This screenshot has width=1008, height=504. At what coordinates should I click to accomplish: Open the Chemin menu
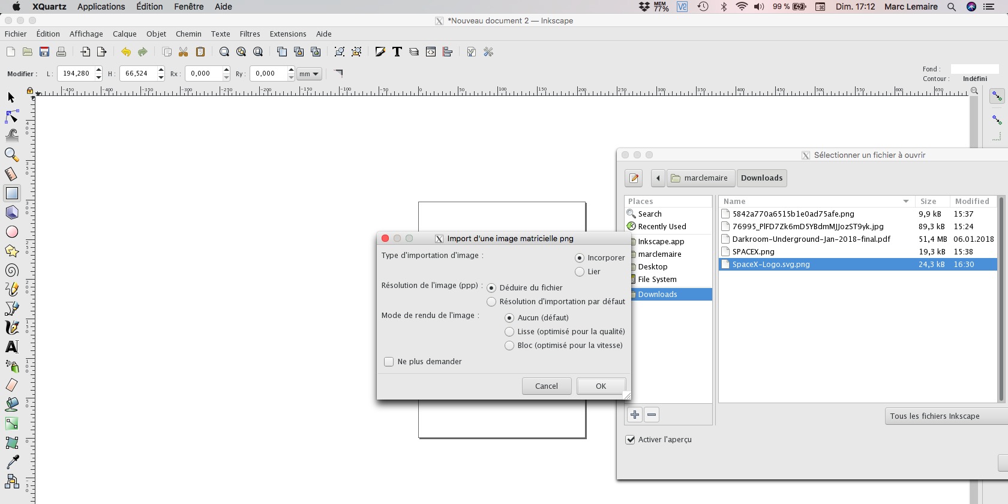[188, 34]
